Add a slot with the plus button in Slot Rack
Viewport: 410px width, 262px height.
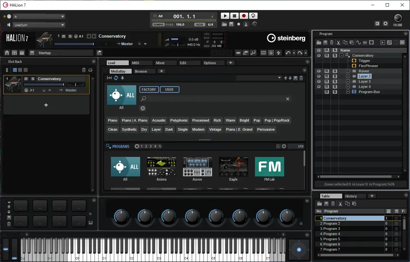click(46, 105)
